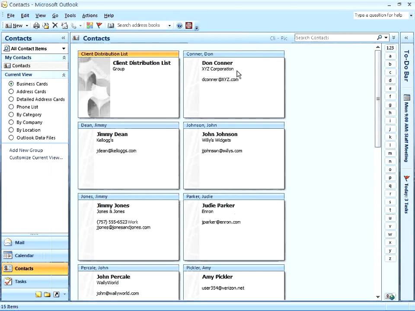Open the Categorize color squares icon
Viewport: 415px width, 311px height.
tap(90, 25)
